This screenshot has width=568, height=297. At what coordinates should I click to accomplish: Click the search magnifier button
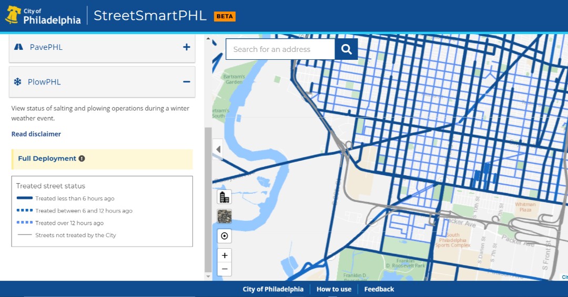(346, 49)
